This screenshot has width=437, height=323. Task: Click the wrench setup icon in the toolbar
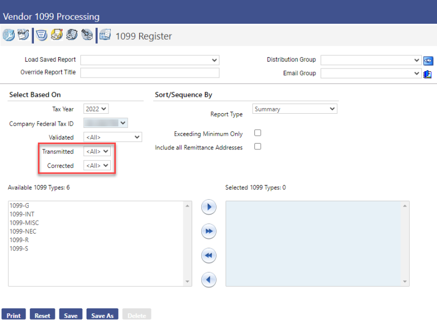8,36
